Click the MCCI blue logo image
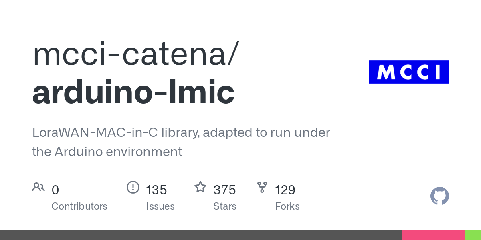The image size is (481, 240). 408,72
